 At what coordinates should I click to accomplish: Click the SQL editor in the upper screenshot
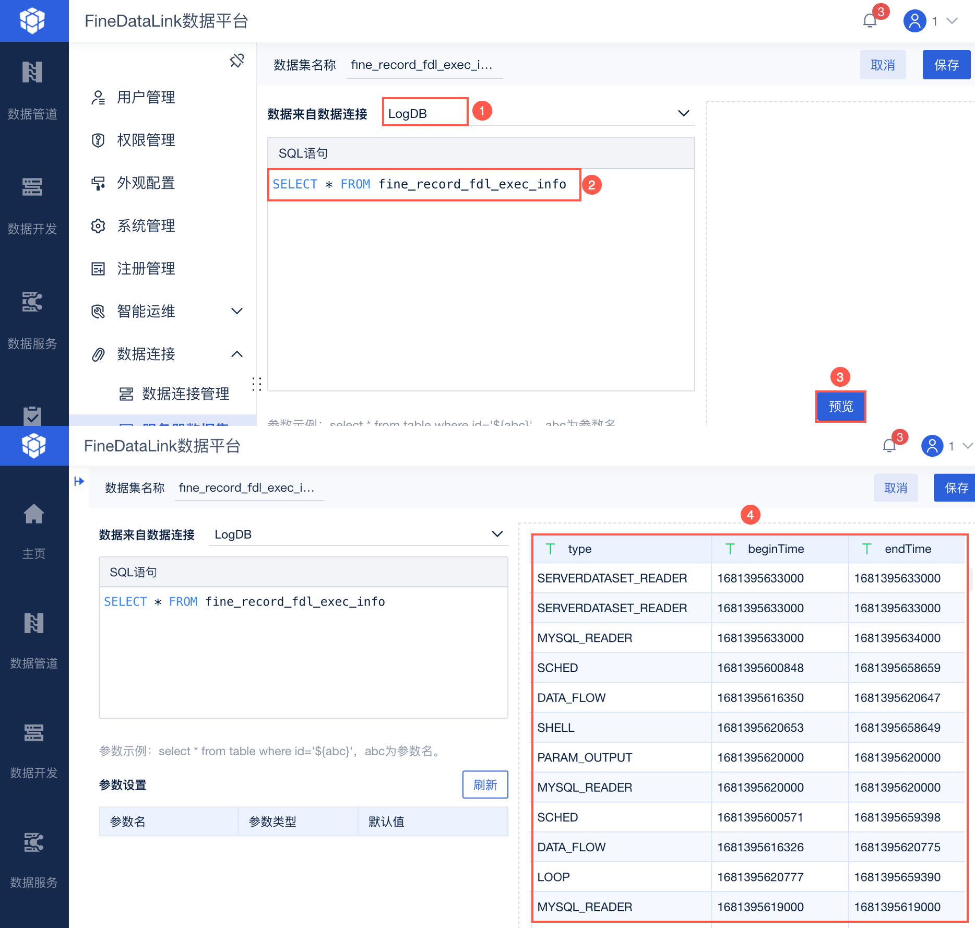pos(481,280)
